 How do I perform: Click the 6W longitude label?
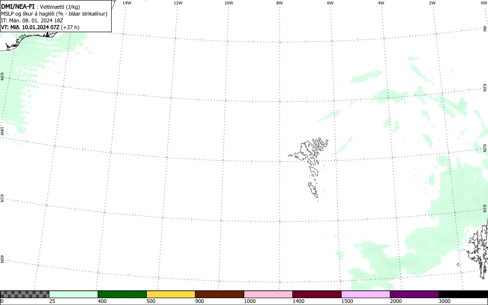click(330, 3)
